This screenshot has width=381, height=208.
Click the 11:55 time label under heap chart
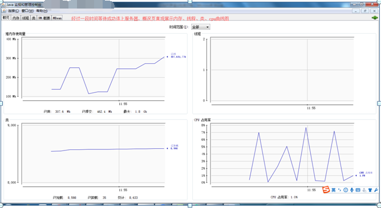123,104
